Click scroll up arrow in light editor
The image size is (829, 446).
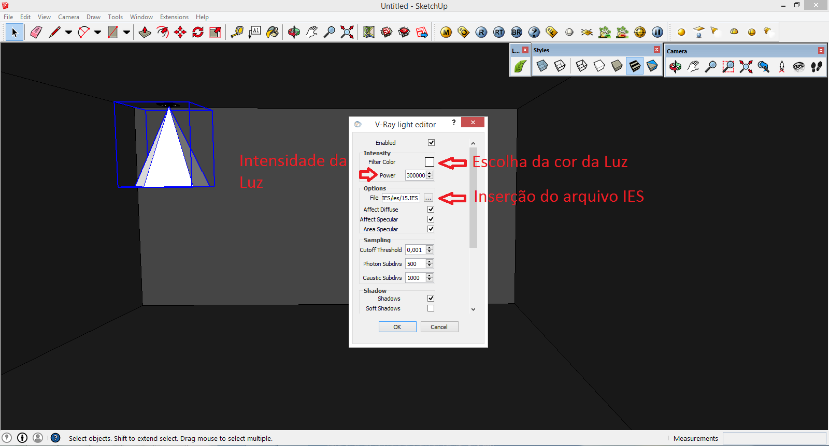pyautogui.click(x=473, y=143)
